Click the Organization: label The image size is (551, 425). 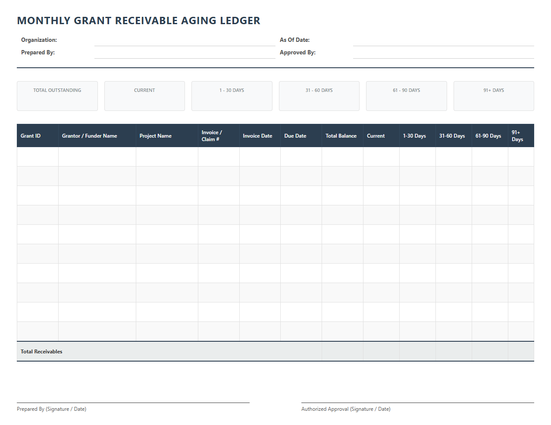click(x=39, y=40)
